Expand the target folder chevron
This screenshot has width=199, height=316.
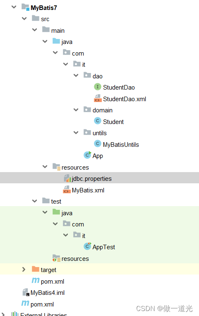click(x=24, y=270)
